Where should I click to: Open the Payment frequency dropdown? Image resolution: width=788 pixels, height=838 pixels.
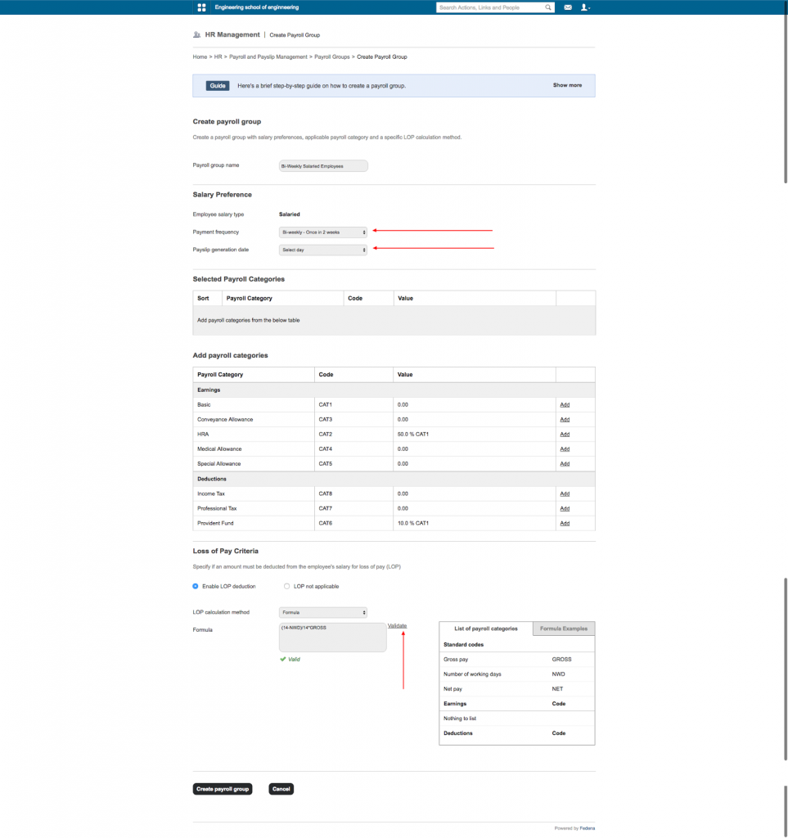[x=322, y=232]
